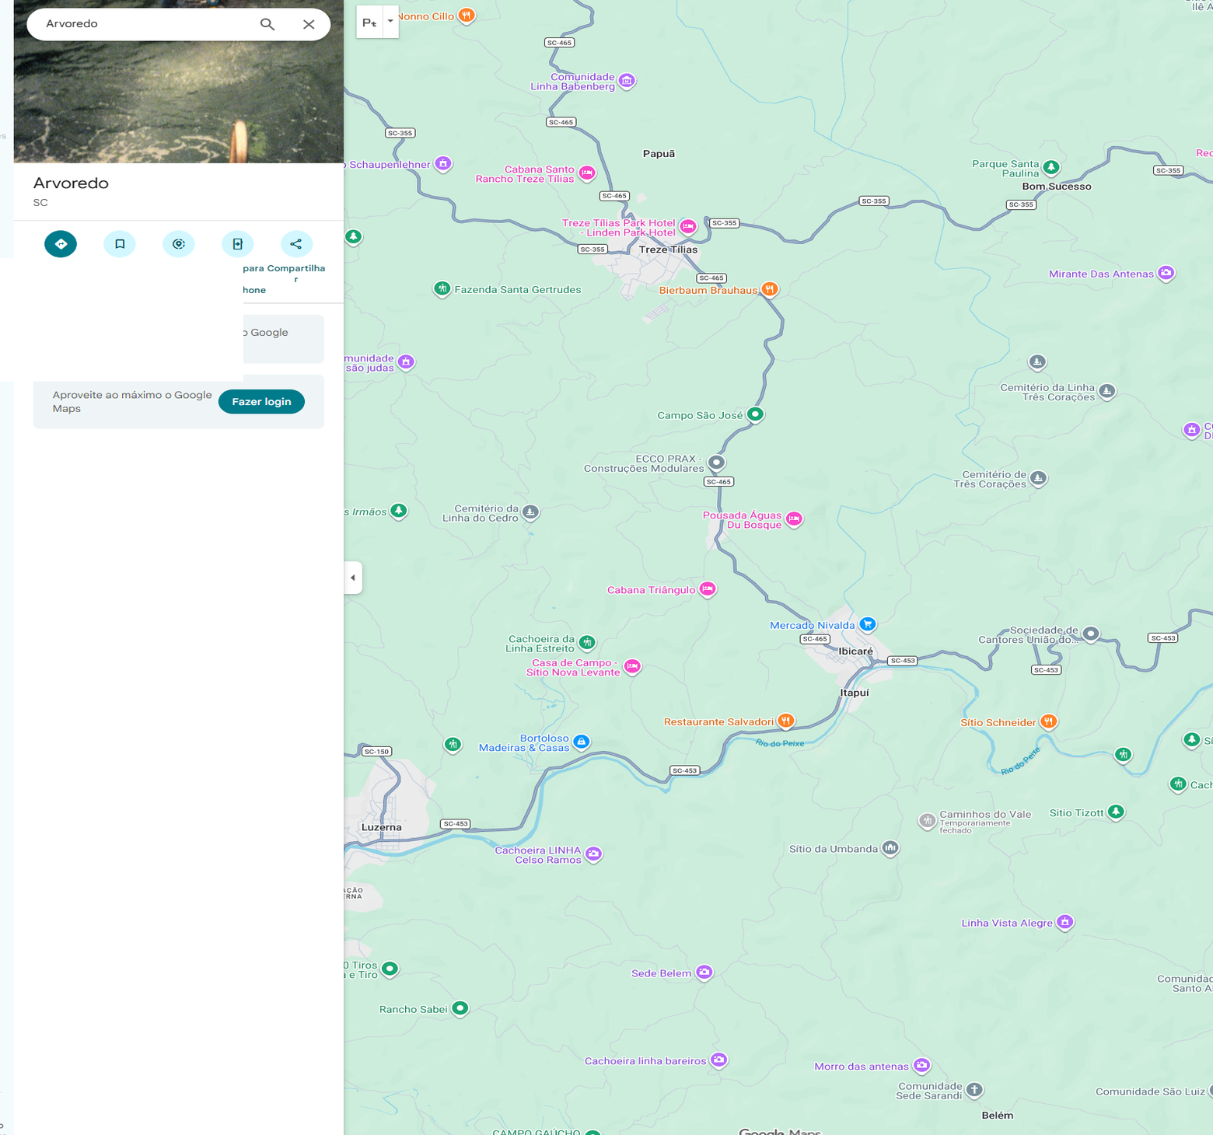Open Arvoredo header photo

[x=179, y=101]
